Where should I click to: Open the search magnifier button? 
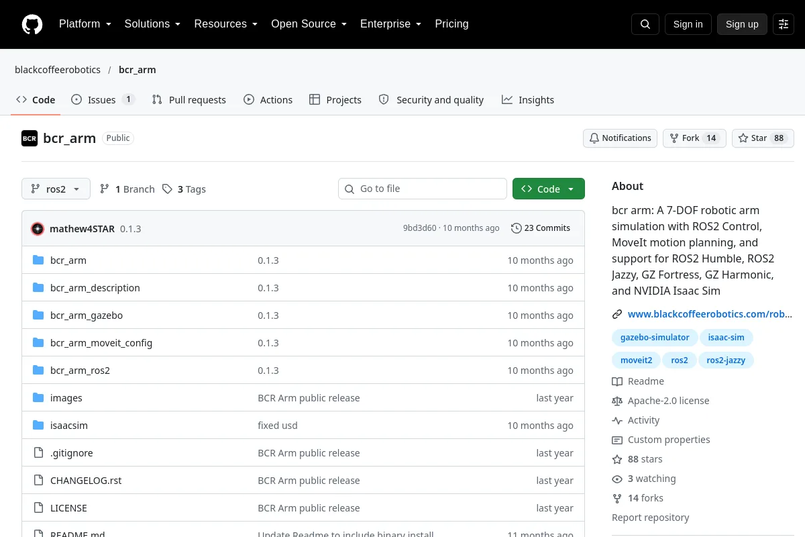click(645, 24)
